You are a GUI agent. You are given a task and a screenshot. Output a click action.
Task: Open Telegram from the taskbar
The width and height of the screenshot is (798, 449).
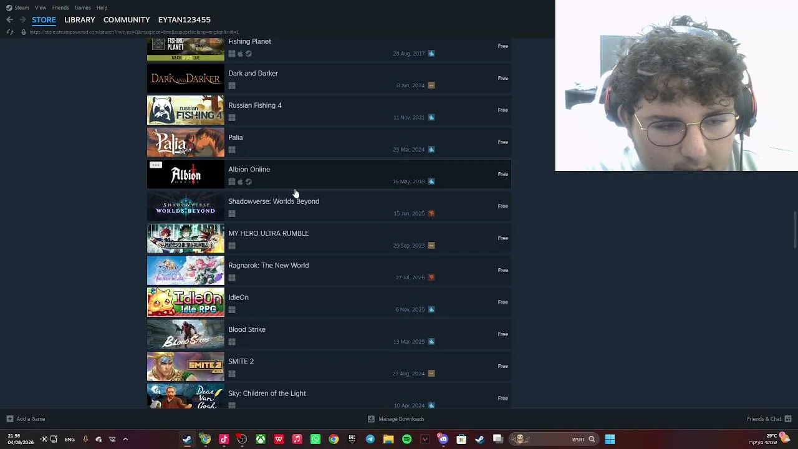(x=370, y=439)
